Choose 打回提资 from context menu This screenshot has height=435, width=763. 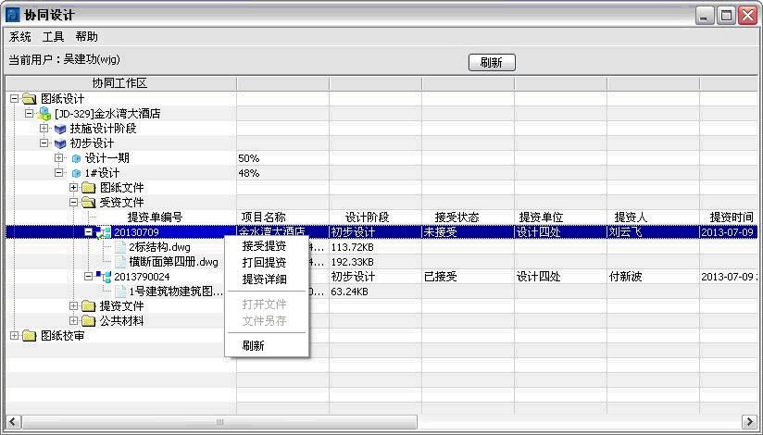[264, 263]
